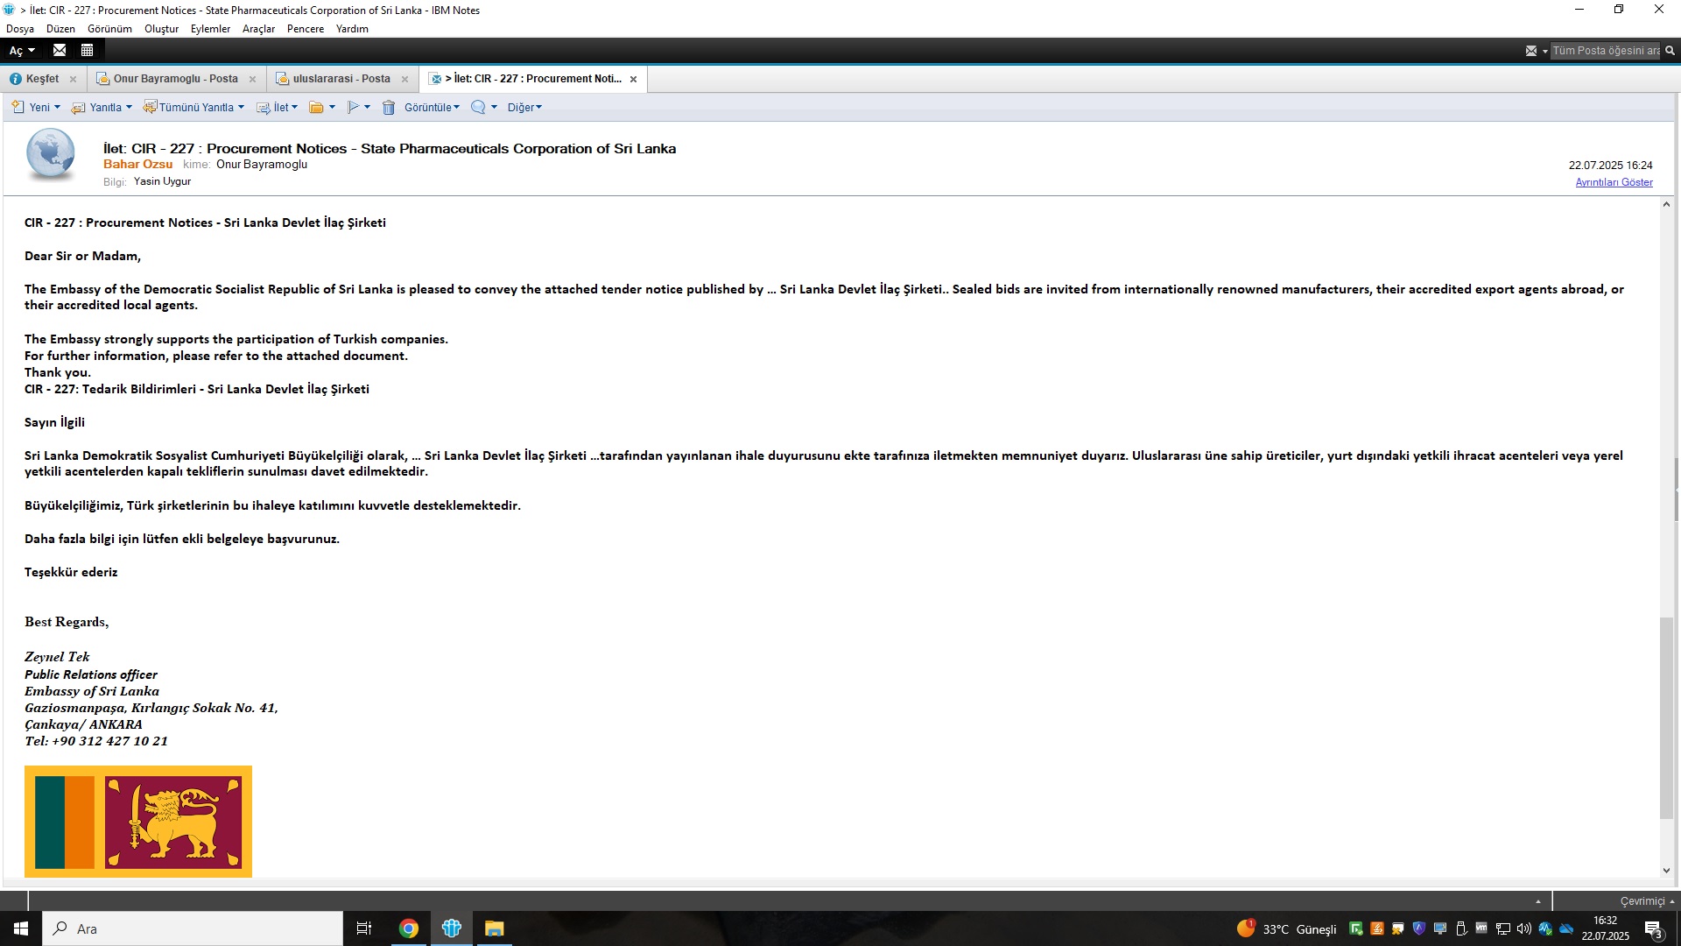The width and height of the screenshot is (1681, 946).
Task: Switch to Onur Bayramoglu - Posta tab
Action: click(175, 79)
